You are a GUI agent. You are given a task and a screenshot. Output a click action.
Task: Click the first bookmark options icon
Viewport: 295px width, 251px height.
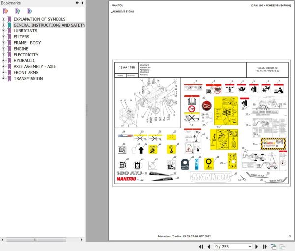pyautogui.click(x=5, y=11)
